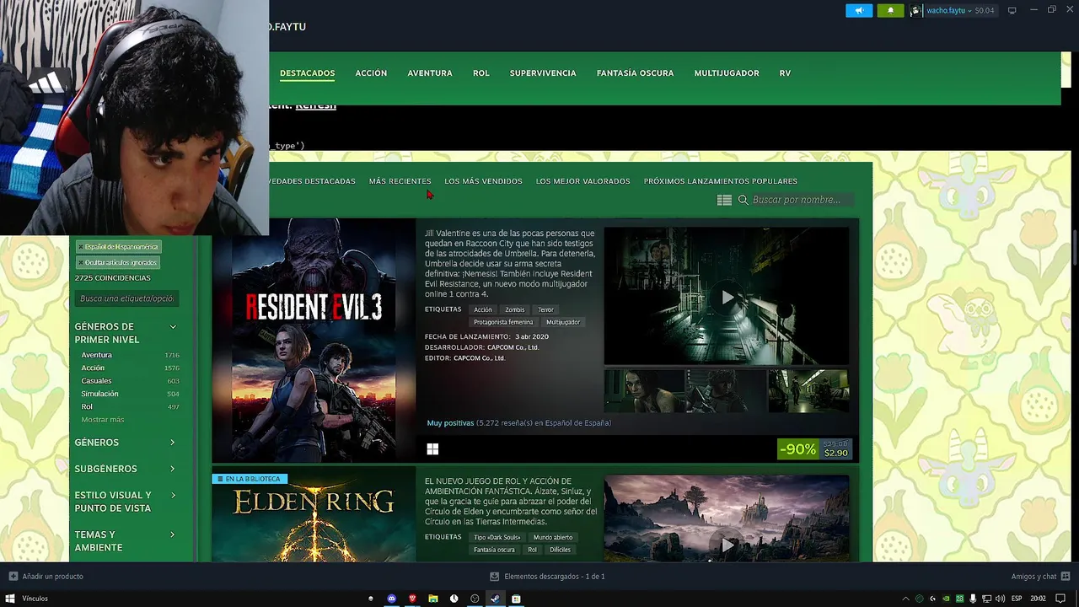Click the -90% discount price button
This screenshot has width=1079, height=607.
tap(814, 449)
